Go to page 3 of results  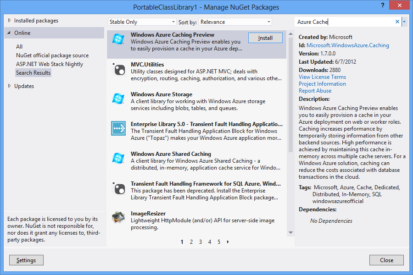(200, 242)
